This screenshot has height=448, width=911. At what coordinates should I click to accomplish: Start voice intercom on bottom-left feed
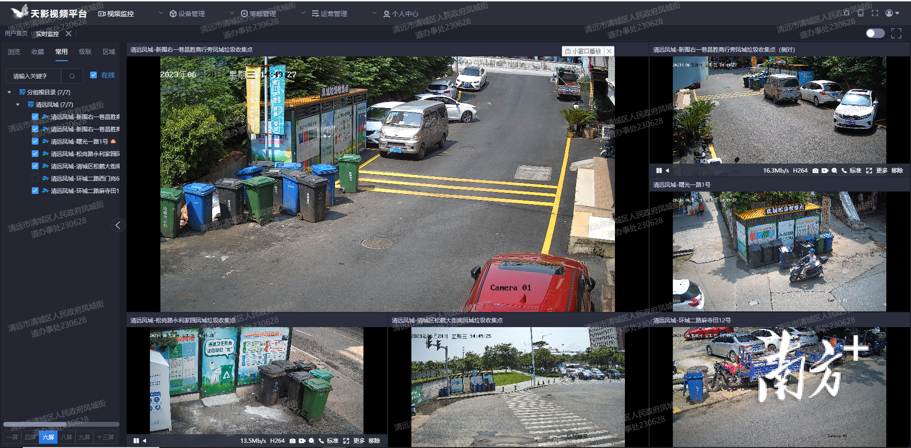coord(321,441)
